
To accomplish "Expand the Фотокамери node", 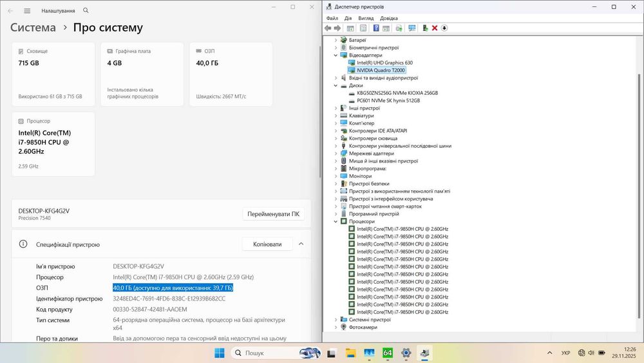I will (336, 328).
